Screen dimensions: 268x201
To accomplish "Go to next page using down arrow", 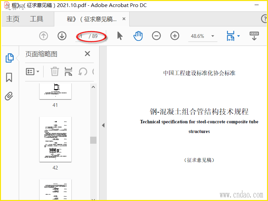I will (x=62, y=36).
